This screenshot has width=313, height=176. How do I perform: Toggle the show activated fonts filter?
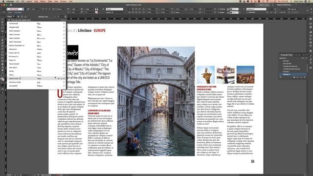click(x=25, y=17)
